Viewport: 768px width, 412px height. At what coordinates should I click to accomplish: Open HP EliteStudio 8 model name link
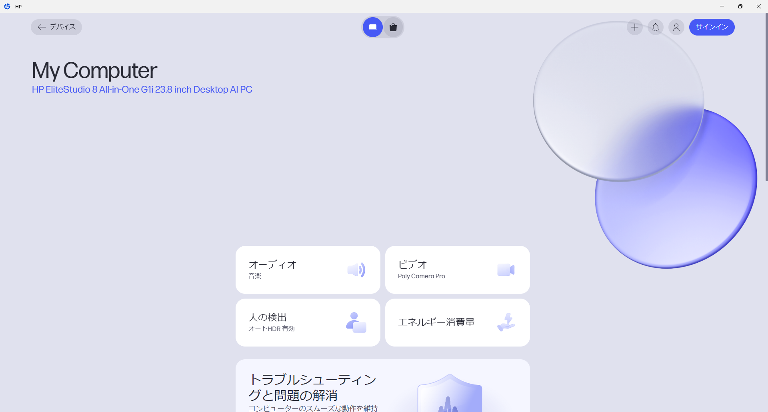pyautogui.click(x=142, y=89)
